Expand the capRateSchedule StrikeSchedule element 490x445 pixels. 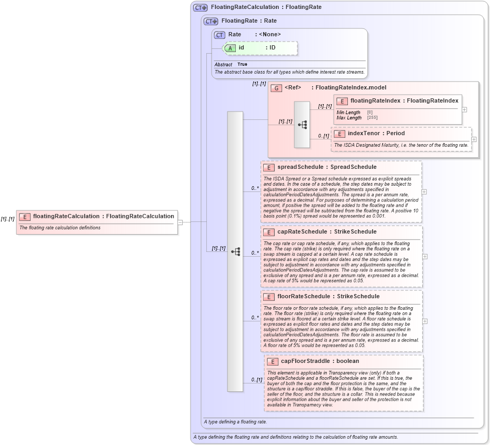(x=424, y=258)
